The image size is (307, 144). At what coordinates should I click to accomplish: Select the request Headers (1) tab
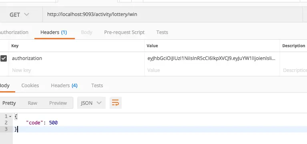[54, 32]
